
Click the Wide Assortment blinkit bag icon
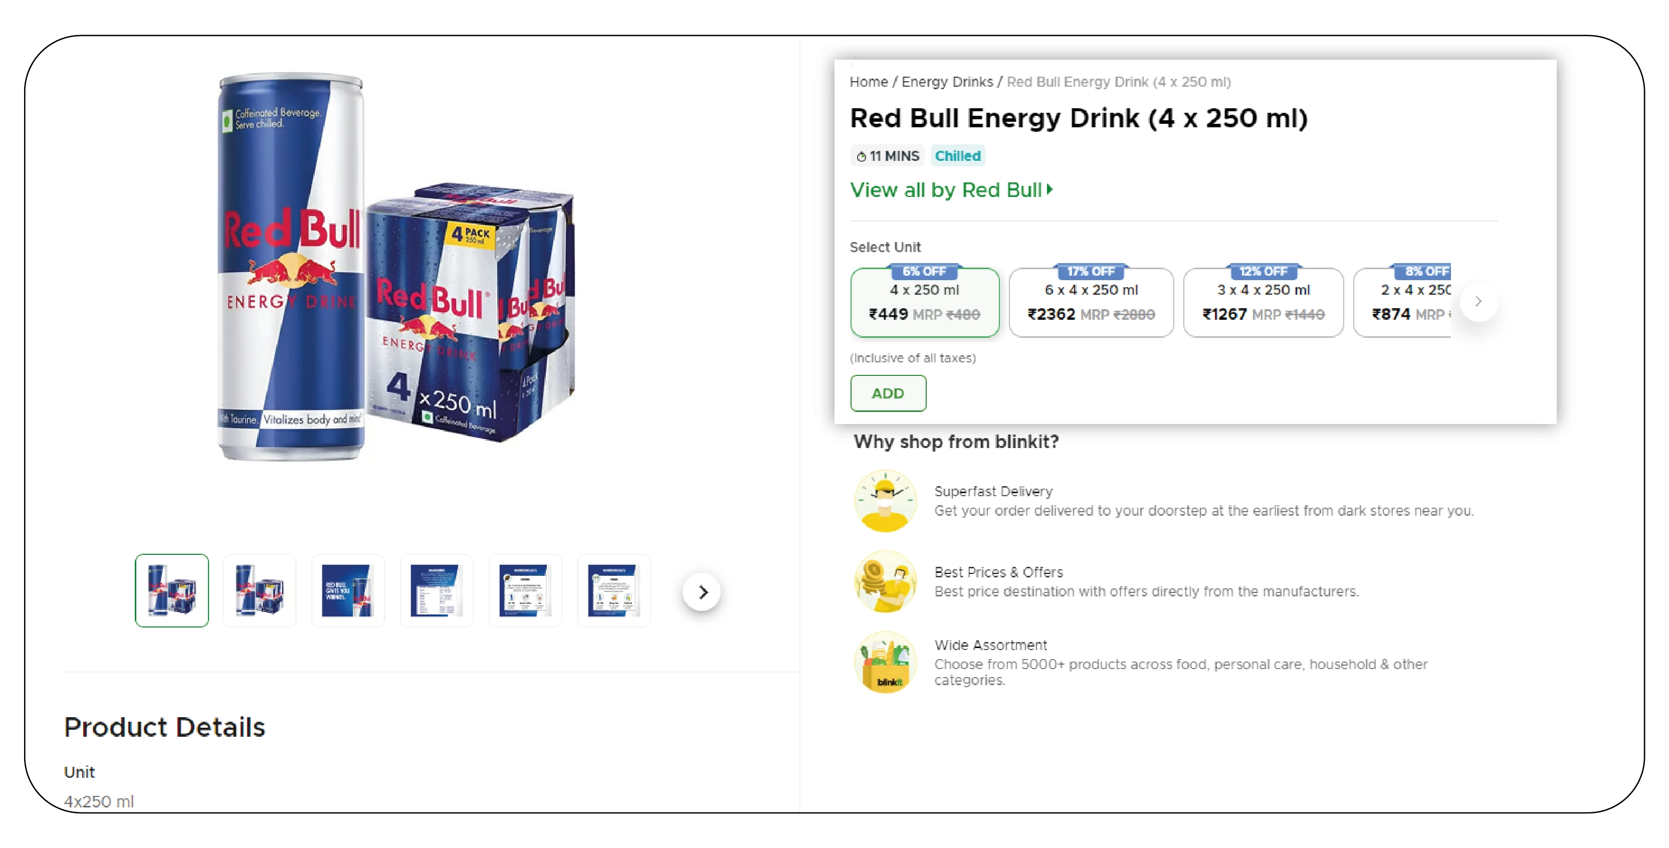click(x=885, y=662)
